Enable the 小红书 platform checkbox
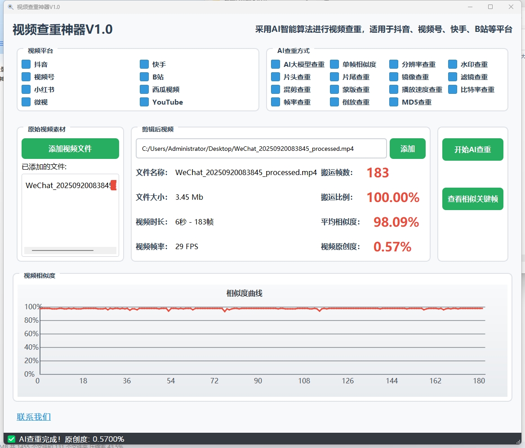This screenshot has width=525, height=448. coord(26,89)
